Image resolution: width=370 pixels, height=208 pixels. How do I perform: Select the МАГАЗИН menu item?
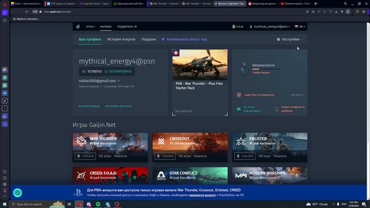point(105,27)
